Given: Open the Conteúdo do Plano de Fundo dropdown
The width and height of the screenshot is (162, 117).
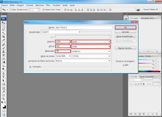Looking at the screenshot, I should (83, 61).
